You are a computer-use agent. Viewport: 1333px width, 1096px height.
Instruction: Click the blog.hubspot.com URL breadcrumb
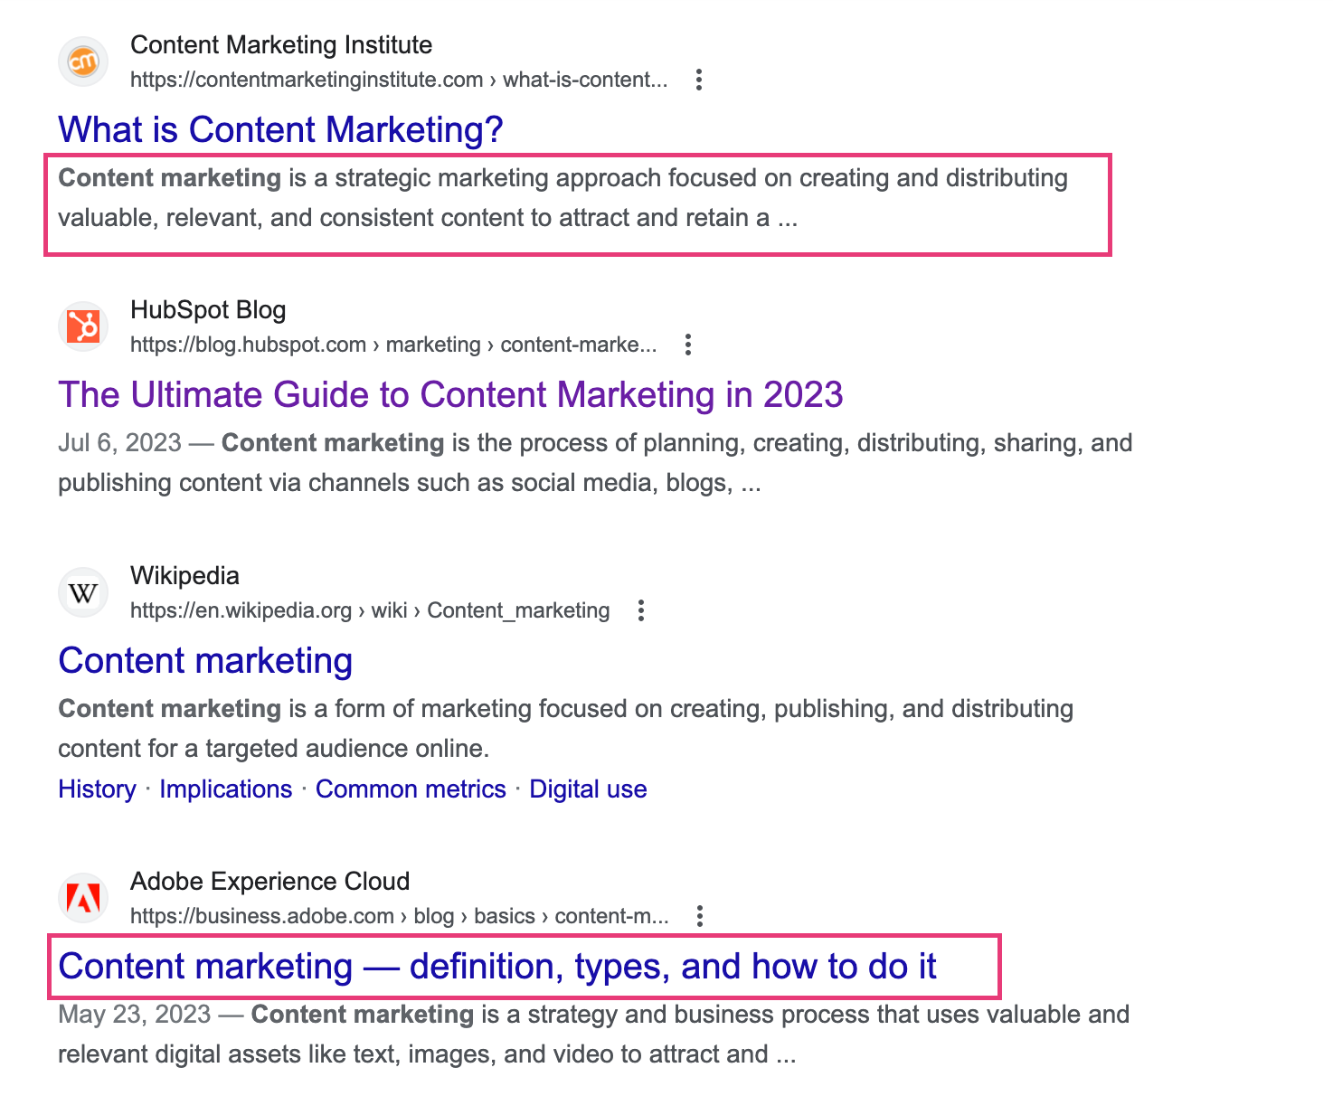pos(393,345)
